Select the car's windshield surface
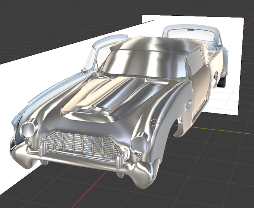254x208 pixels. (x=145, y=64)
